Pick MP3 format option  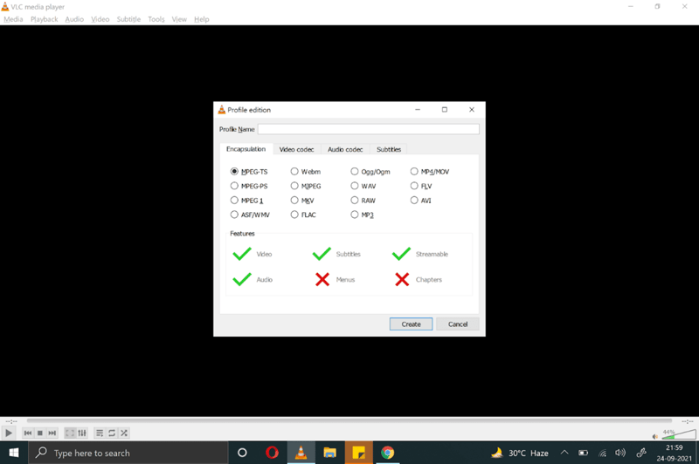click(362, 215)
